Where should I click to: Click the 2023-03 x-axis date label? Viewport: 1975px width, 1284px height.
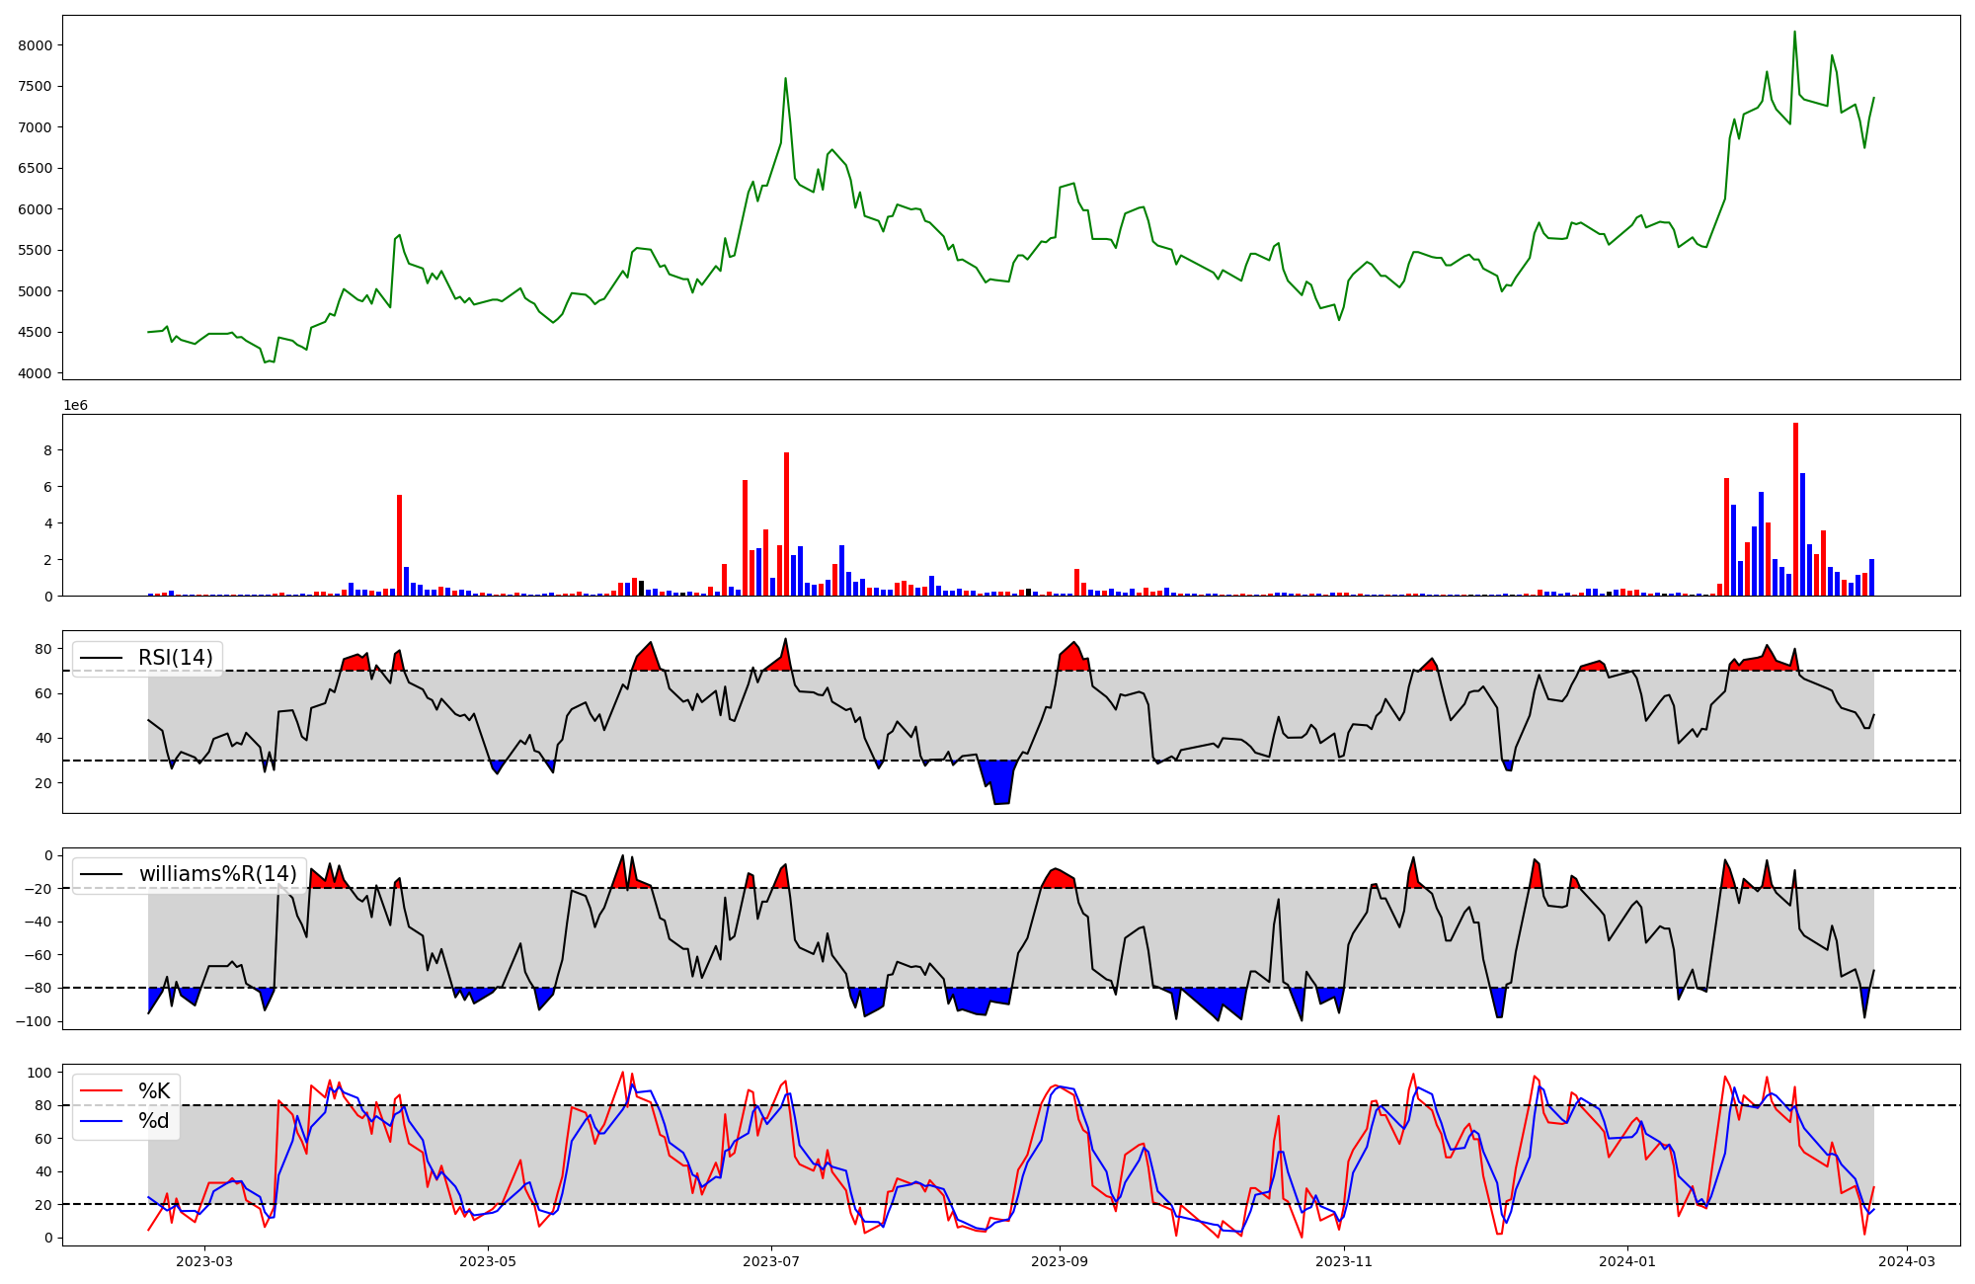click(x=204, y=1261)
